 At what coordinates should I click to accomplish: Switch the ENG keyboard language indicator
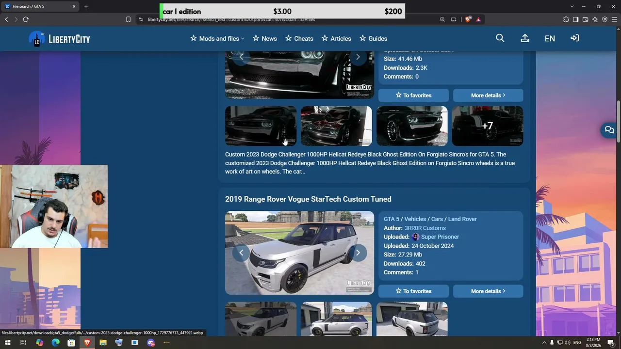[577, 343]
